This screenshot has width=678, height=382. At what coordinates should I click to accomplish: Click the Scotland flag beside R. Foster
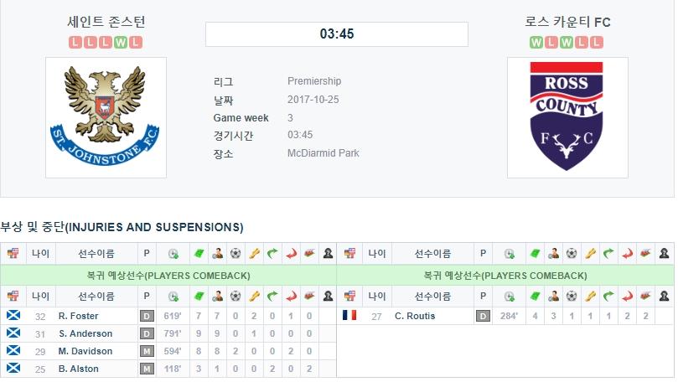(x=13, y=316)
